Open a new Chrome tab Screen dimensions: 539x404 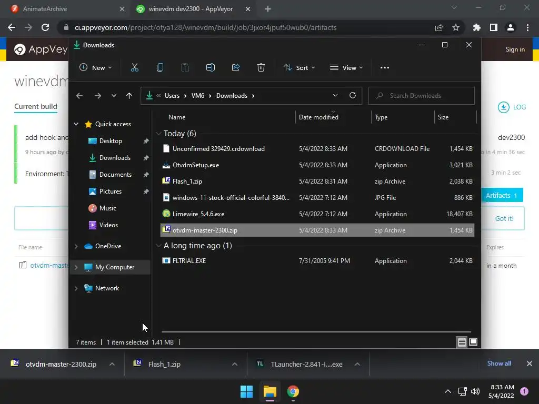pos(268,9)
